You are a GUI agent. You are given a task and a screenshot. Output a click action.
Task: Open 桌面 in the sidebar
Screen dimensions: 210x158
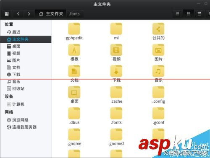coord(26,46)
